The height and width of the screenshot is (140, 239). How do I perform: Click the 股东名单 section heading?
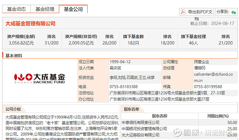point(131,109)
